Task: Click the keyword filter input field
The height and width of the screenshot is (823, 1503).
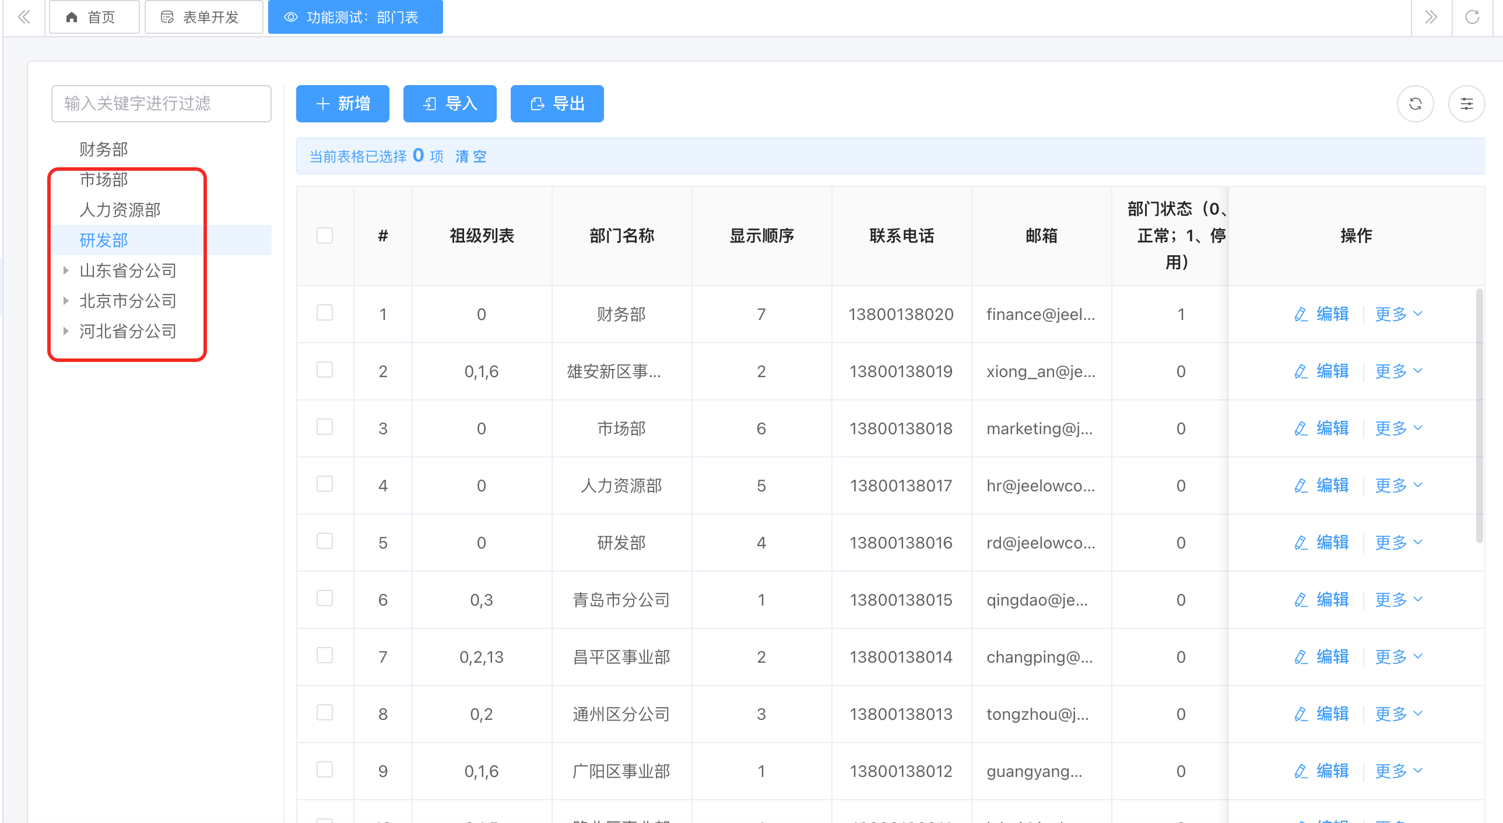Action: pyautogui.click(x=161, y=104)
